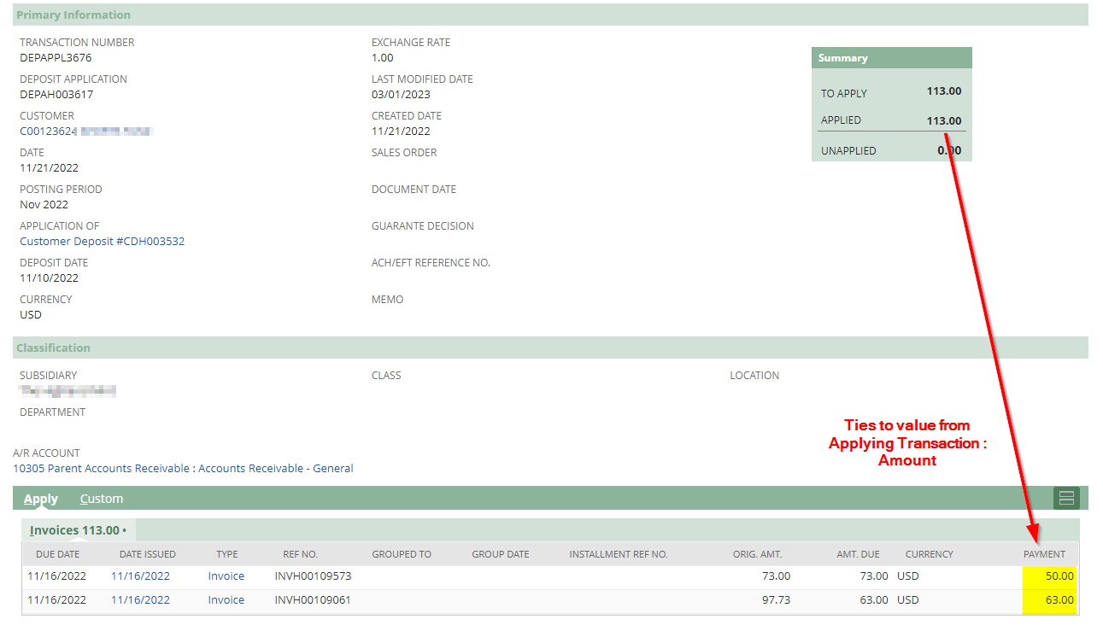Click the Sales Order field label
The width and height of the screenshot is (1103, 637).
click(x=404, y=153)
